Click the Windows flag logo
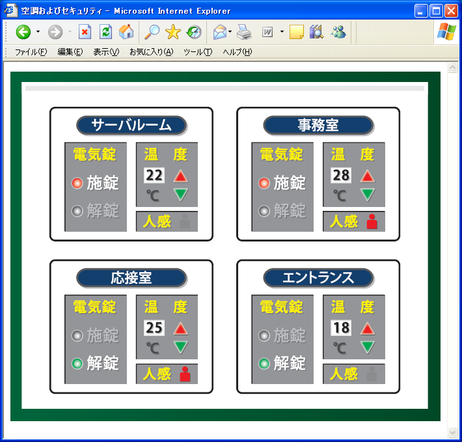The height and width of the screenshot is (442, 462). point(446,31)
